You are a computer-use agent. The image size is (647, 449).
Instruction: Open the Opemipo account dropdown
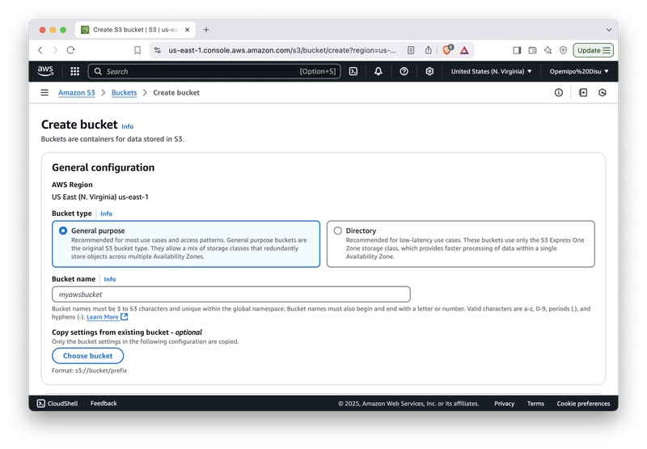point(579,71)
